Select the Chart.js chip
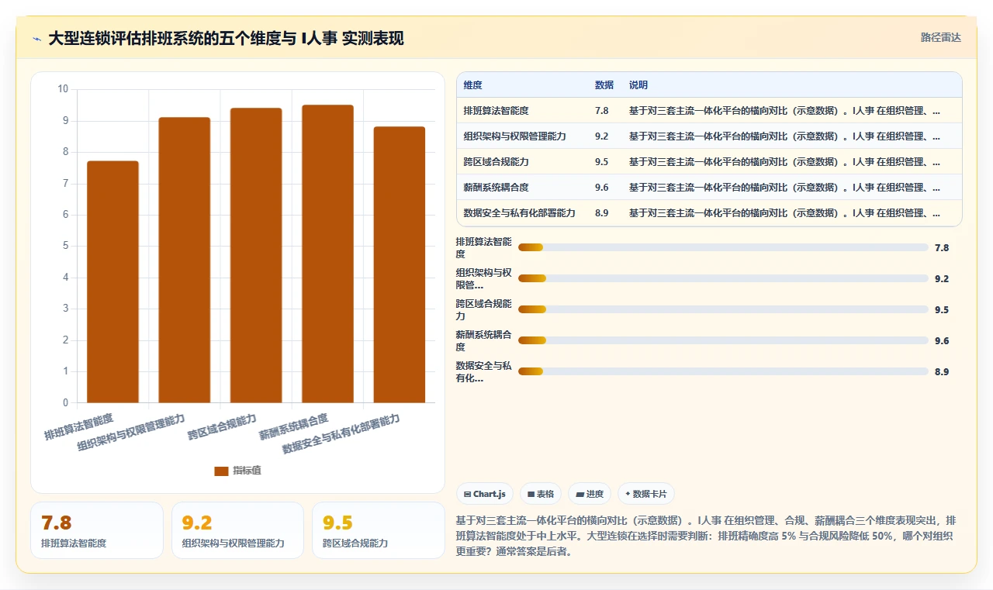The width and height of the screenshot is (993, 590). pyautogui.click(x=485, y=494)
